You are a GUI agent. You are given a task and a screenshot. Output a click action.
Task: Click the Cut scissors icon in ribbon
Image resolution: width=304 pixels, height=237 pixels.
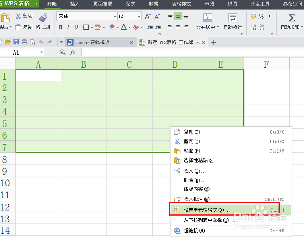[x=18, y=16]
